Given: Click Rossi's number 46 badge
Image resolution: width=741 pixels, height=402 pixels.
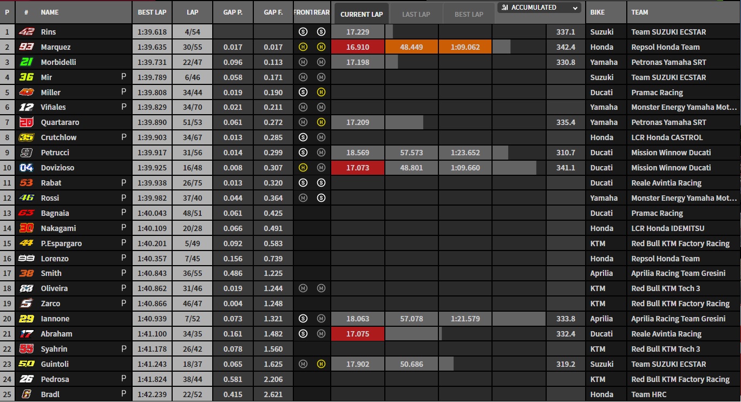Looking at the screenshot, I should (26, 198).
